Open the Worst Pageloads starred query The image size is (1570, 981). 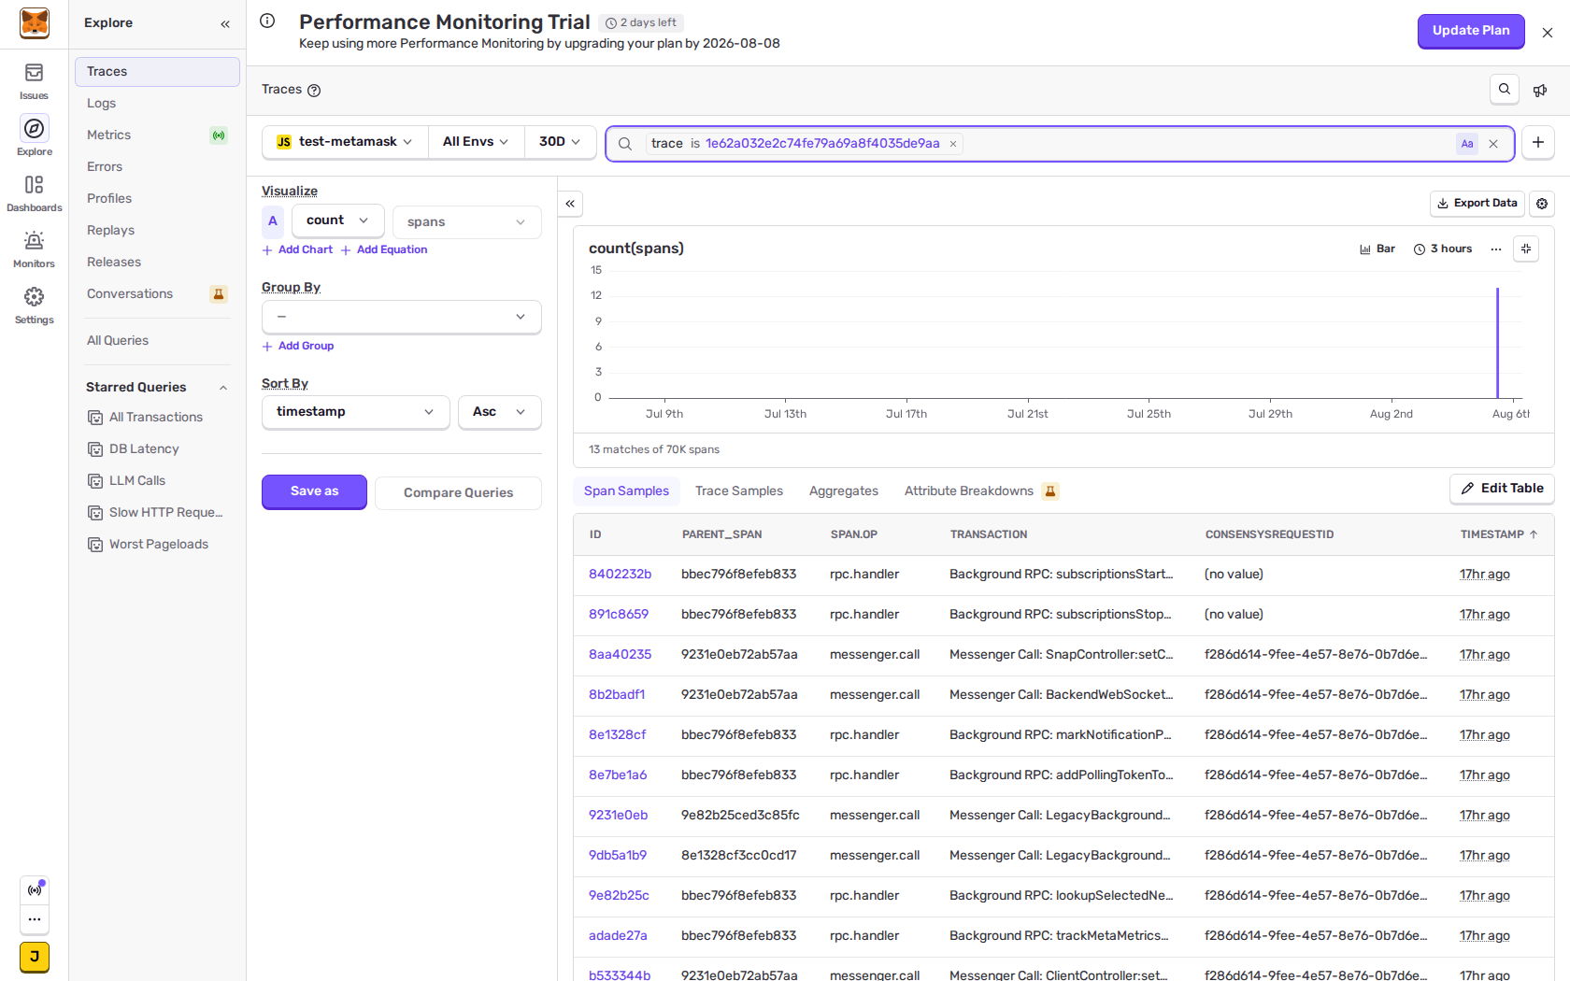(154, 545)
